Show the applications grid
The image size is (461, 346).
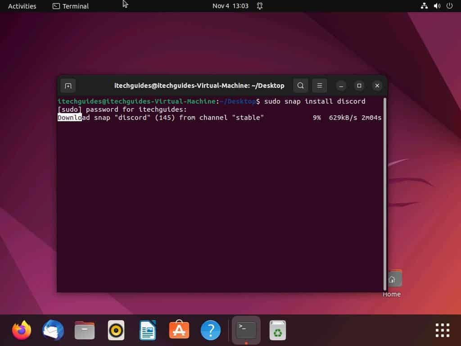(x=443, y=330)
